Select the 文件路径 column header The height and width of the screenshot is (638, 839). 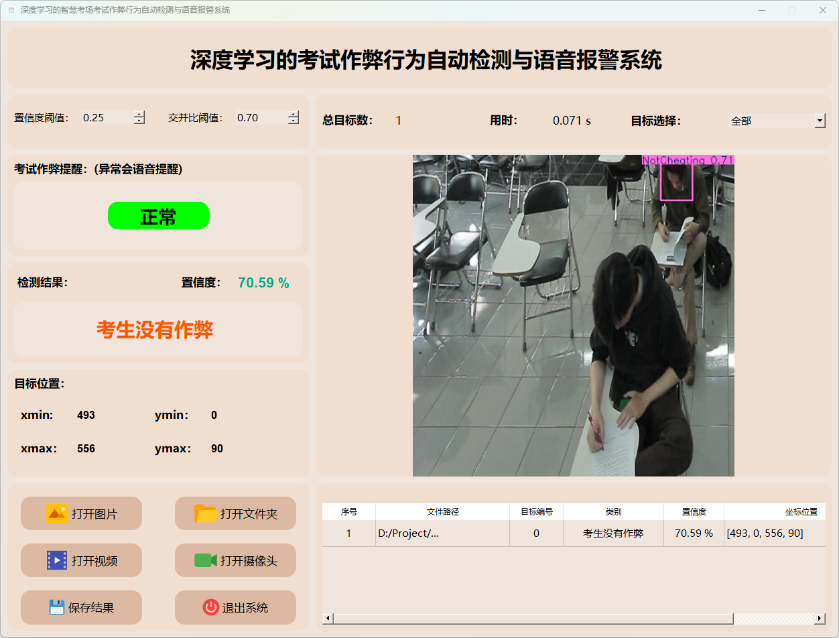click(442, 511)
